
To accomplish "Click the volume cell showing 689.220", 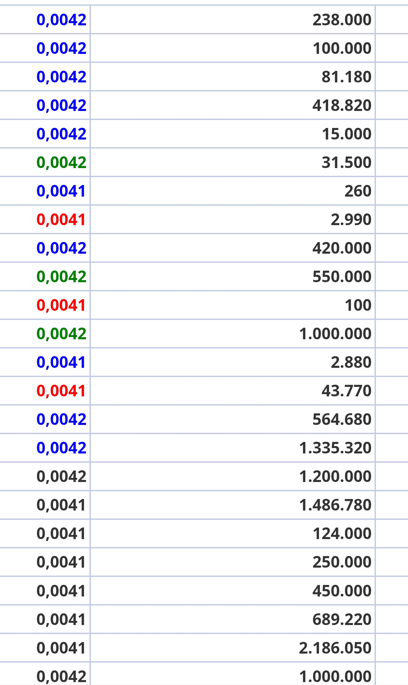I will (x=233, y=619).
